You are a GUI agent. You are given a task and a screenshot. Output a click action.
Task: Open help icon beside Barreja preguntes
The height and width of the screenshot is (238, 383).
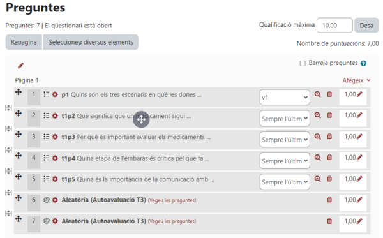(363, 63)
